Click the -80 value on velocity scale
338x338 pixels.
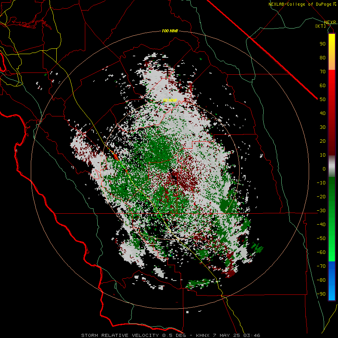click(321, 280)
